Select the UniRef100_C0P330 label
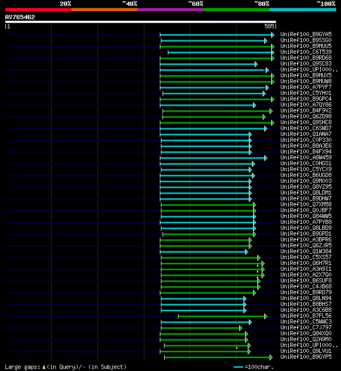Image resolution: width=341 pixels, height=371 pixels. [x=306, y=140]
